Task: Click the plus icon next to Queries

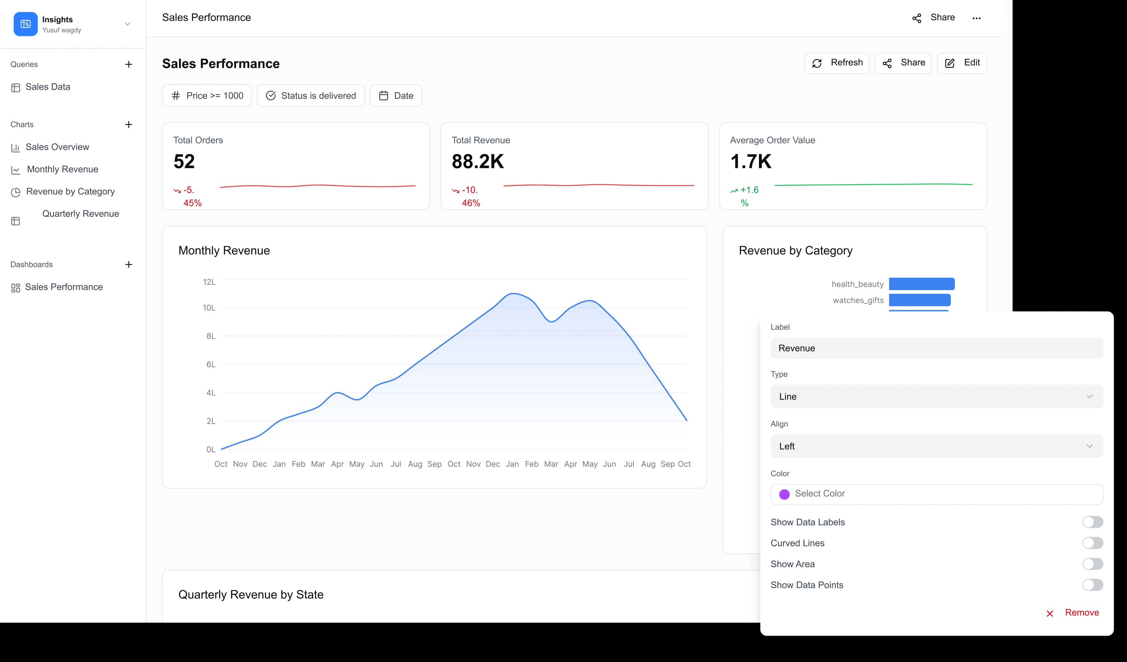Action: pyautogui.click(x=129, y=64)
